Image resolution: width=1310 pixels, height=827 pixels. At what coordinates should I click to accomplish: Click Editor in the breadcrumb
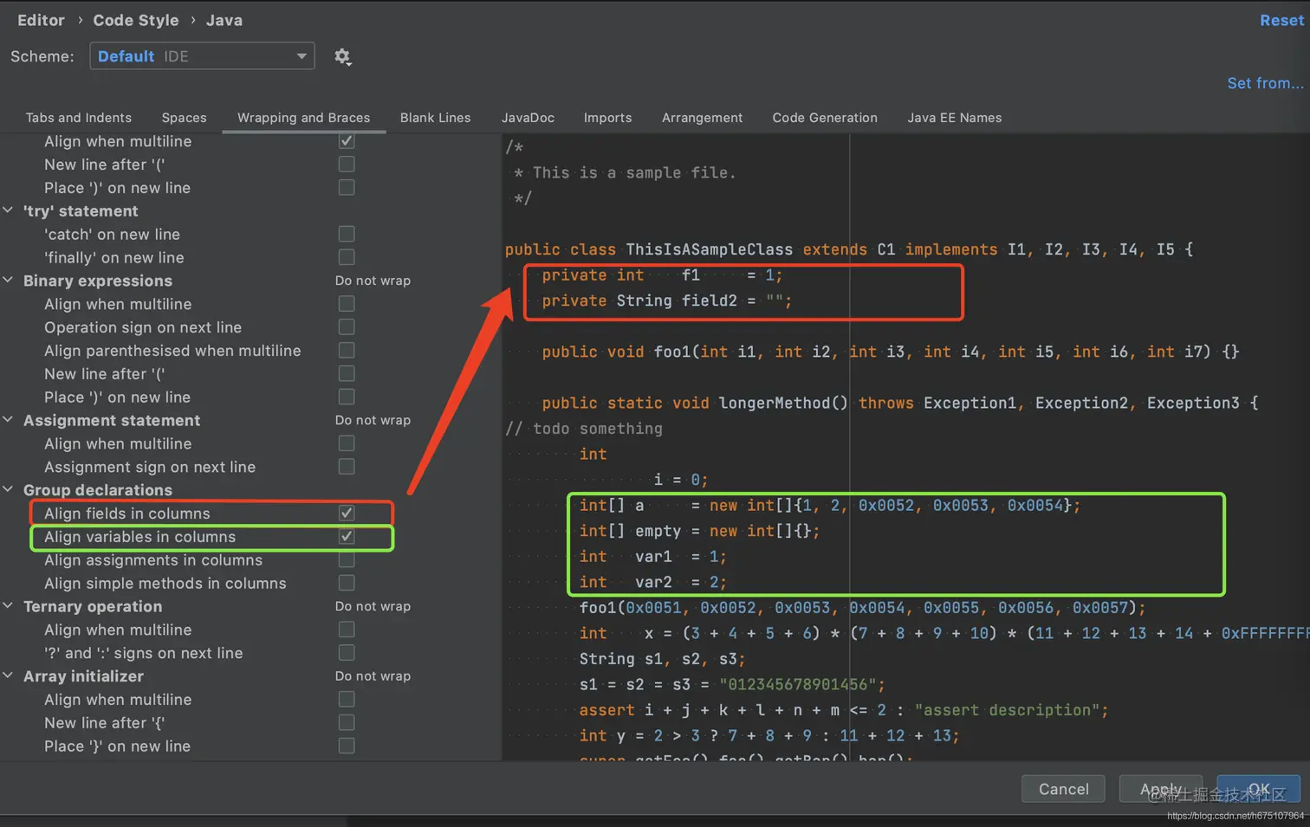pyautogui.click(x=41, y=20)
